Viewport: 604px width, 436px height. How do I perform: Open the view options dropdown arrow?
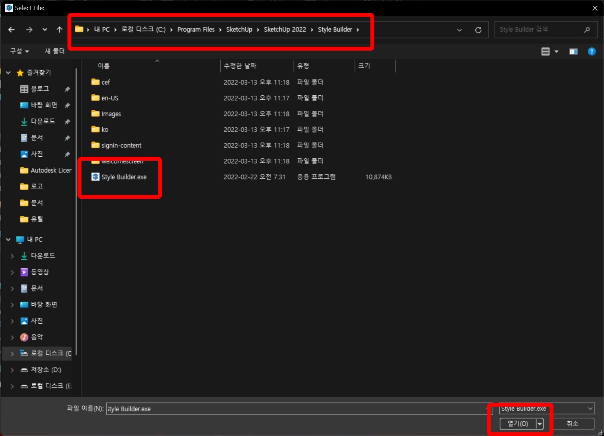click(x=556, y=51)
